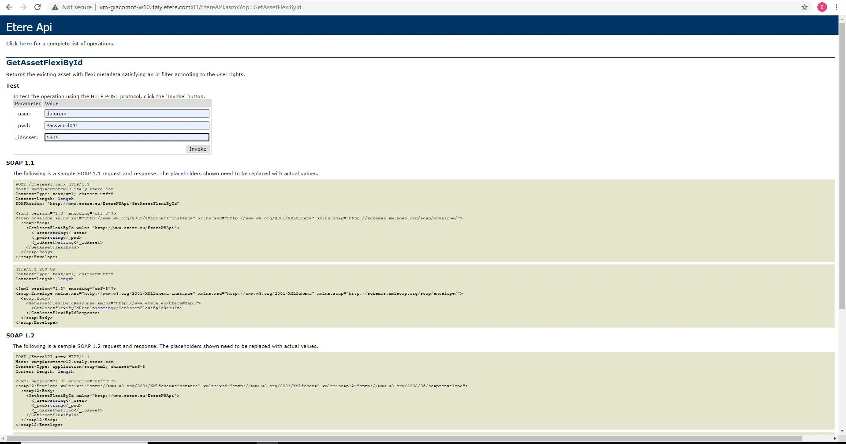This screenshot has width=846, height=444.
Task: Click into the _pwd input field
Action: click(127, 126)
